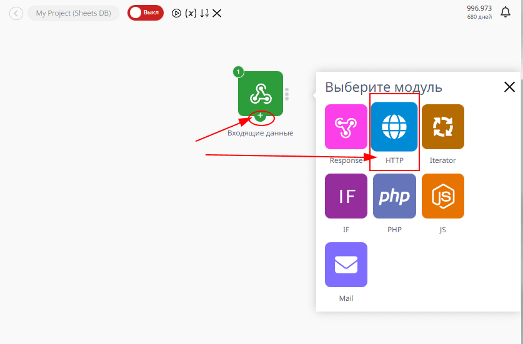This screenshot has height=344, width=523.
Task: Choose the JS module
Action: tap(442, 196)
